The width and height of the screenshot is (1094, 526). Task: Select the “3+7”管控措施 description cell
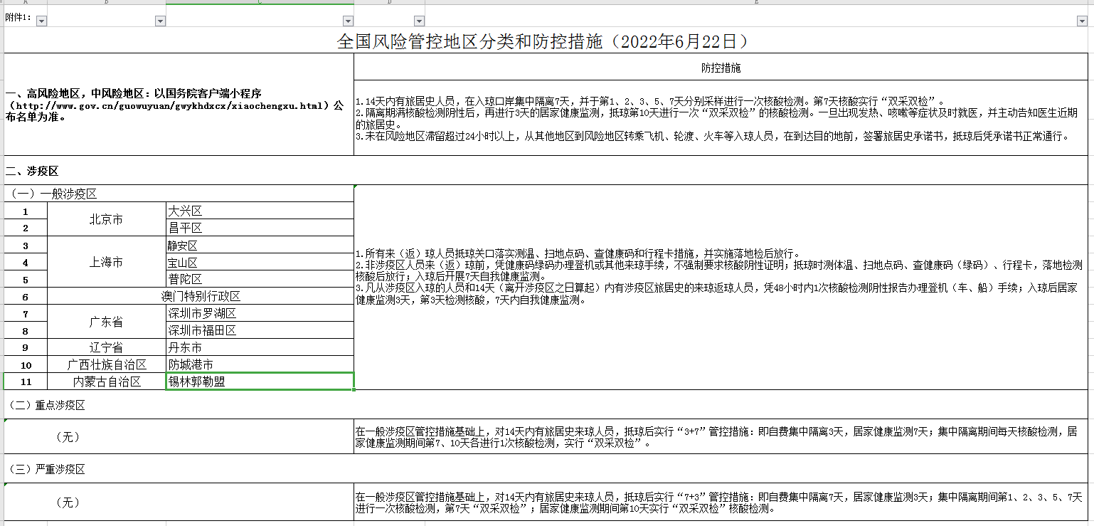point(721,436)
